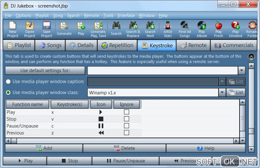Viewport: 260px width, 168px height.
Task: Click the Delete keystroke button
Action: pyautogui.click(x=124, y=148)
